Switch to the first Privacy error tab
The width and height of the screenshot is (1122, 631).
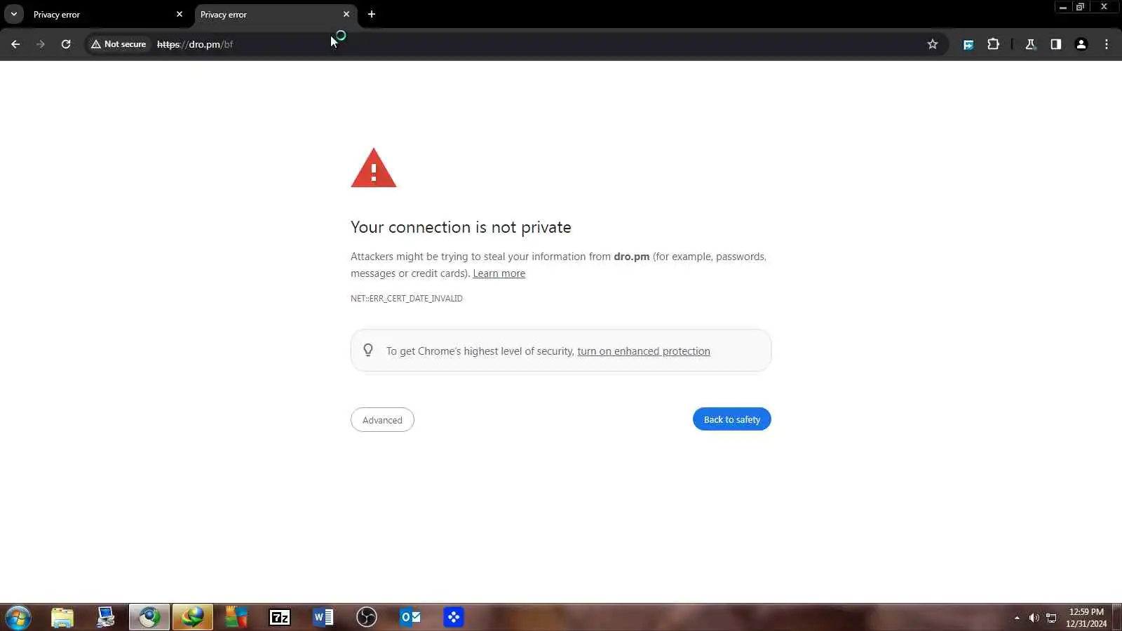tap(98, 14)
